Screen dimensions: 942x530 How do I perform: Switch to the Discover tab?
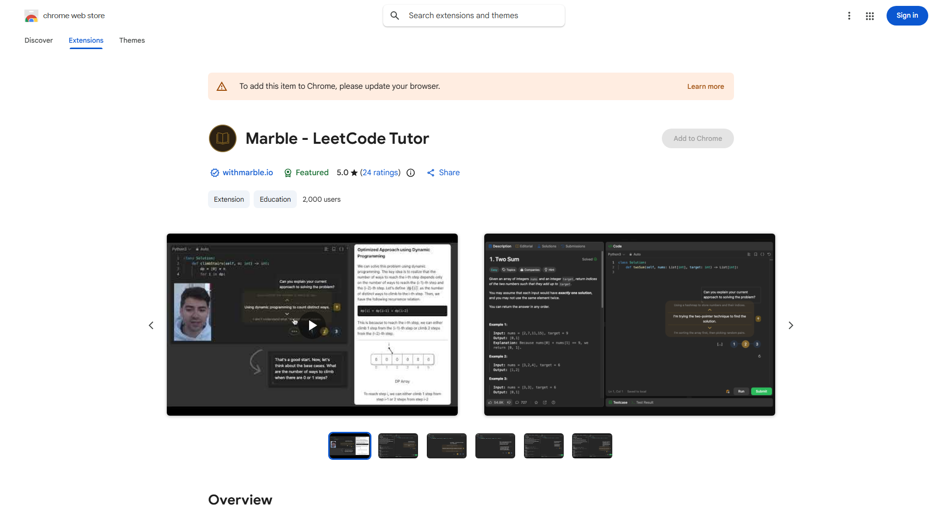(38, 40)
